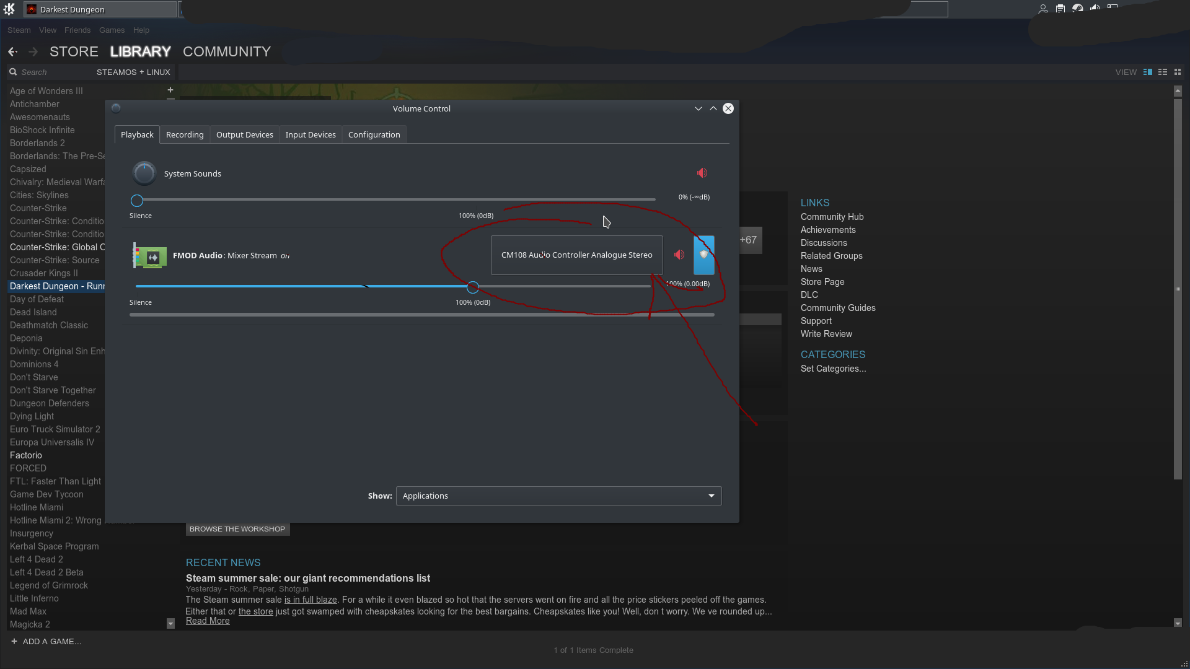Open the Show Applications dropdown
Viewport: 1190px width, 669px height.
(558, 496)
